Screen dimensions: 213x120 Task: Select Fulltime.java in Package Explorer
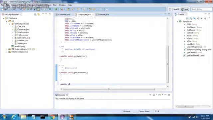coord(23,35)
